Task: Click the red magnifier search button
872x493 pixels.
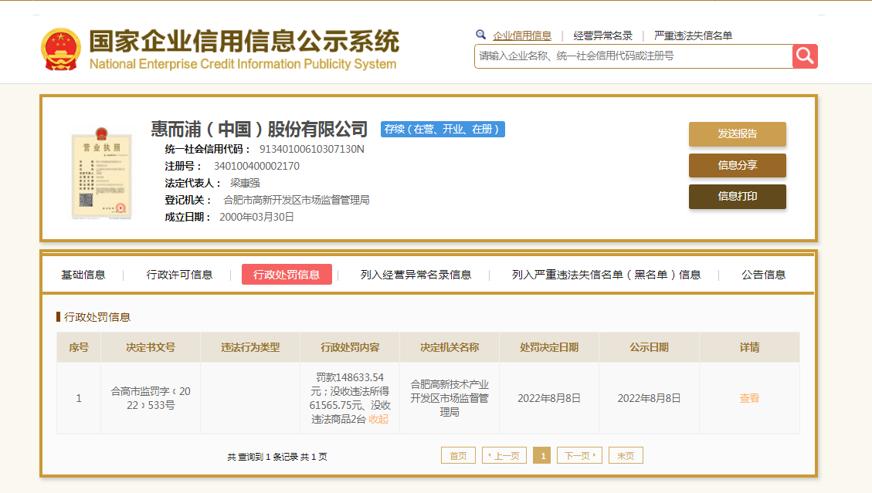Action: pos(805,56)
